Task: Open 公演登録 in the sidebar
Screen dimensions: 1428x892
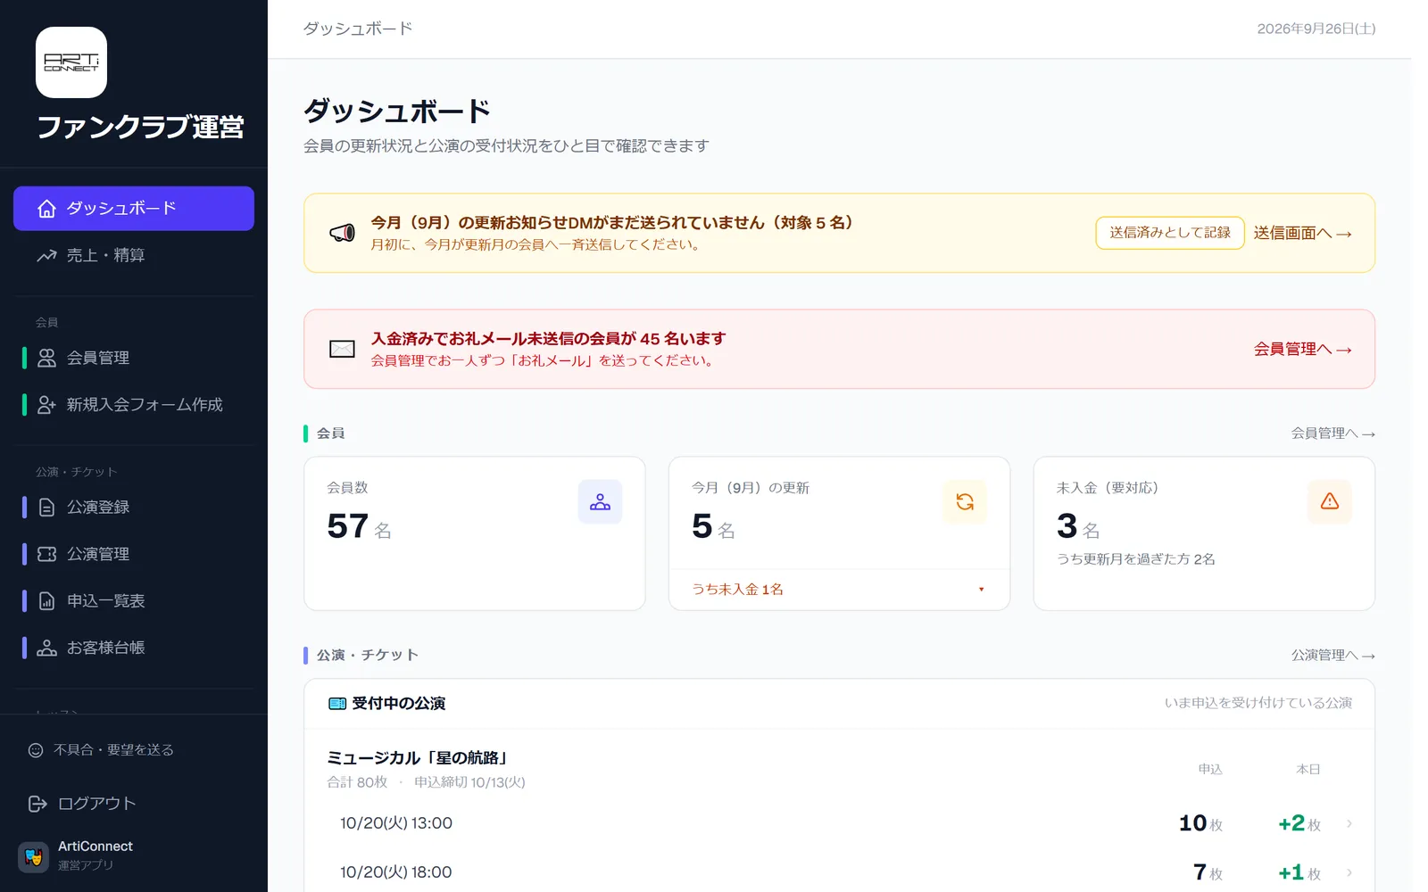Action: click(x=134, y=508)
